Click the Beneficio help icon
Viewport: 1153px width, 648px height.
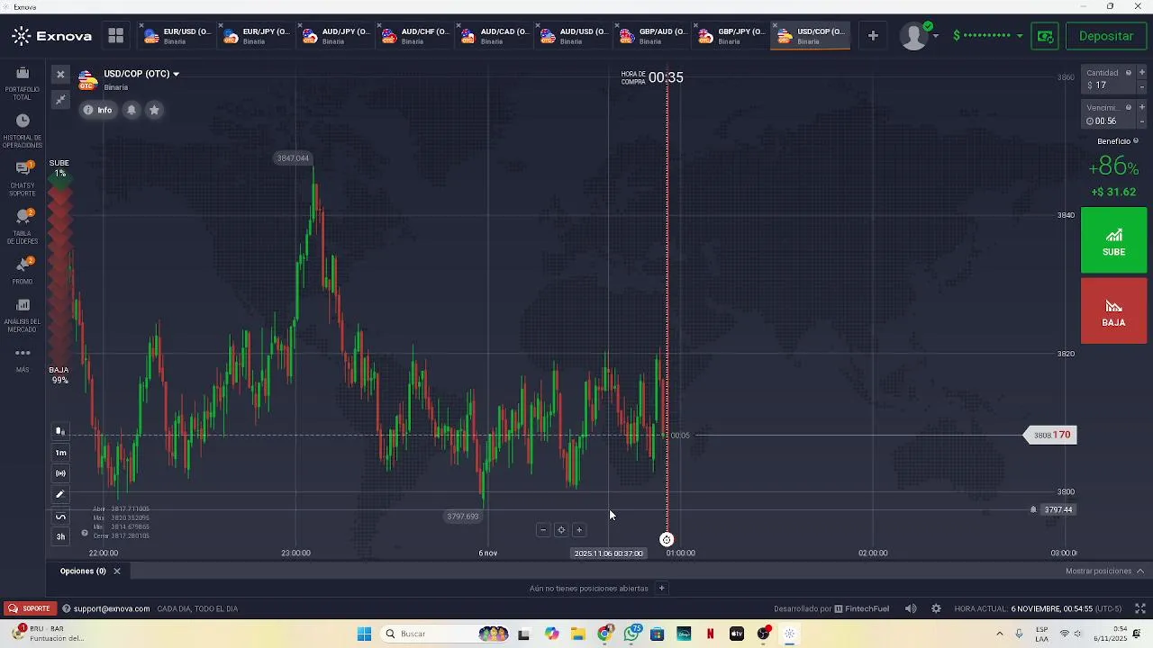[x=1136, y=141]
